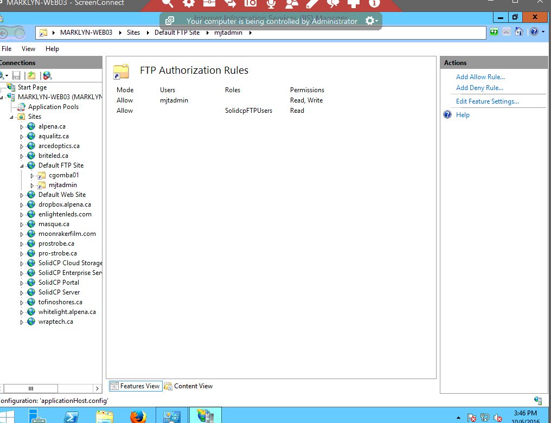Image resolution: width=551 pixels, height=423 pixels.
Task: Click the delete connection globe icon
Action: pyautogui.click(x=47, y=75)
